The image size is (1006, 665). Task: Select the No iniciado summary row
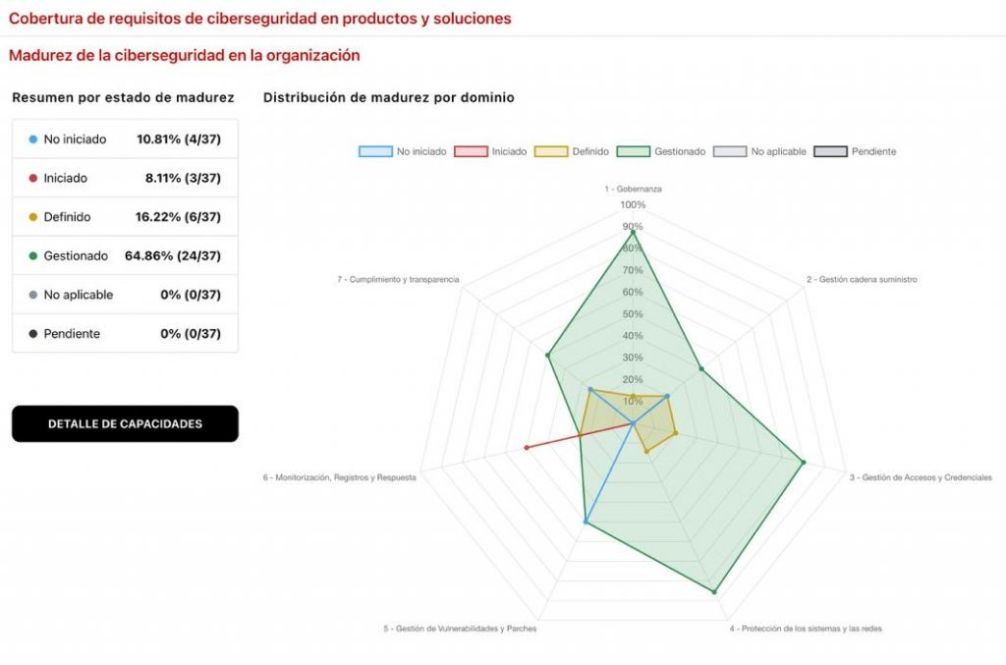point(125,139)
